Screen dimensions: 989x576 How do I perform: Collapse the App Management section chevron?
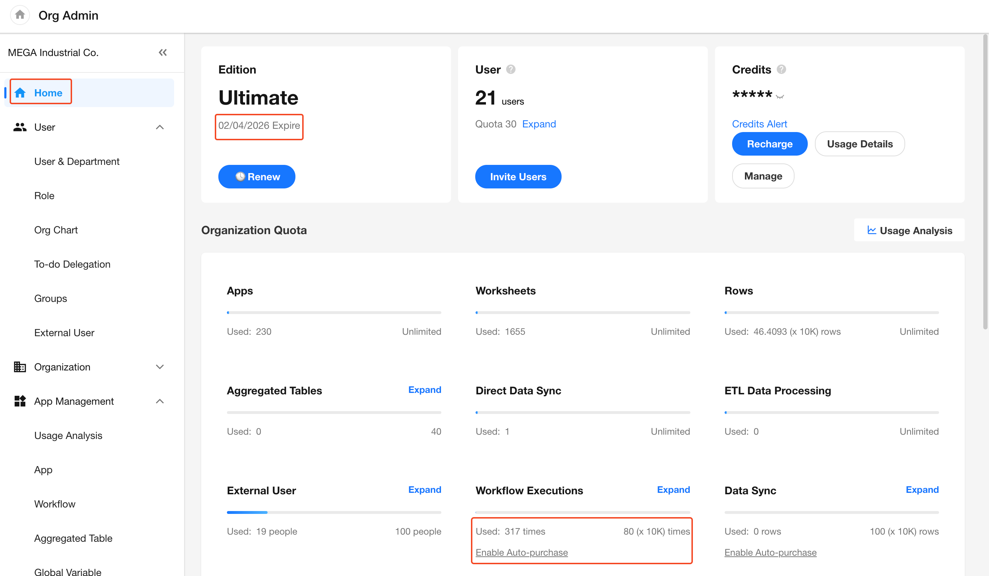pos(160,401)
